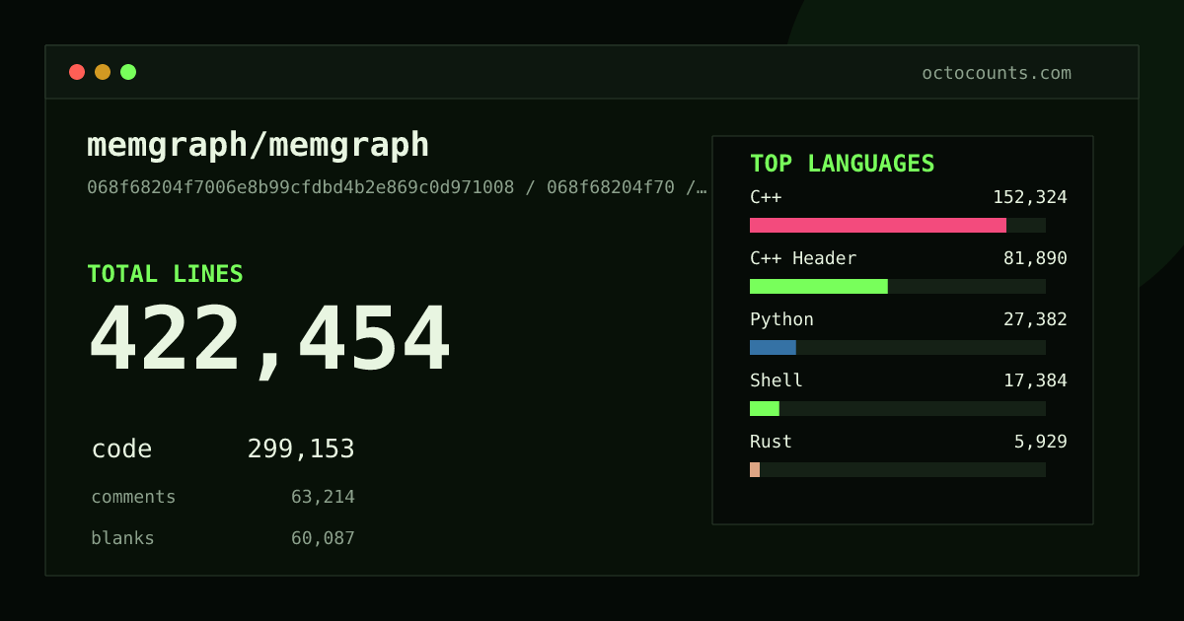
Task: Select the 17,384 Shell count
Action: 1035,380
